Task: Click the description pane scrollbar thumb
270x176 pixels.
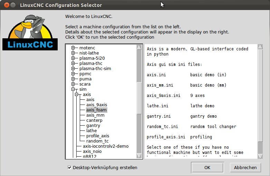Action: tap(260, 96)
